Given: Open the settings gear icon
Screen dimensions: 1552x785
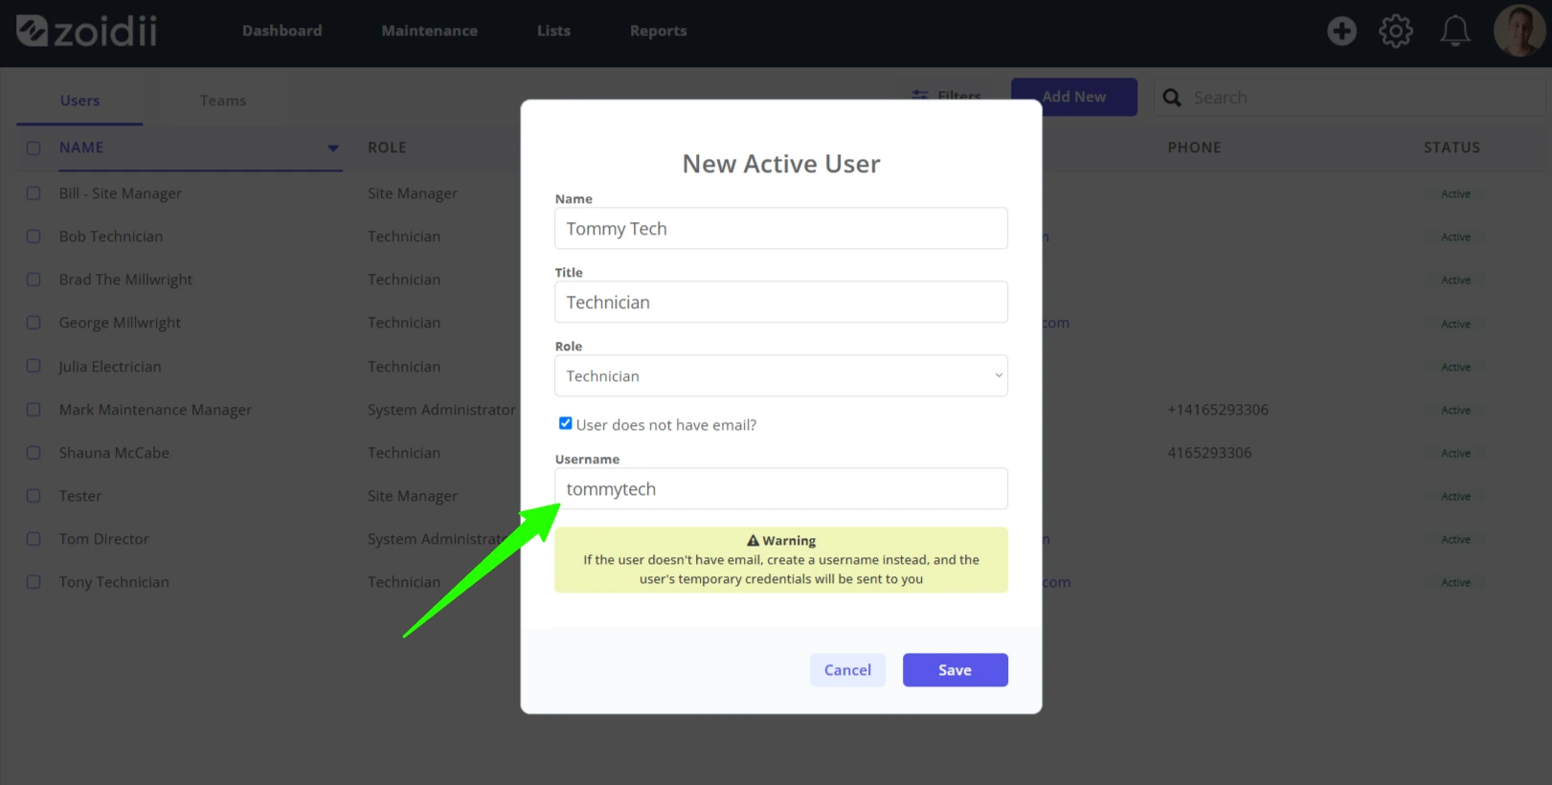Looking at the screenshot, I should (x=1396, y=31).
